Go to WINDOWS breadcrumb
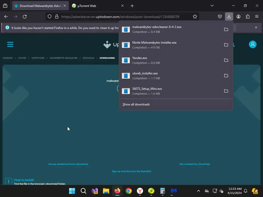Screen dimensions: 263x197 tap(8, 58)
